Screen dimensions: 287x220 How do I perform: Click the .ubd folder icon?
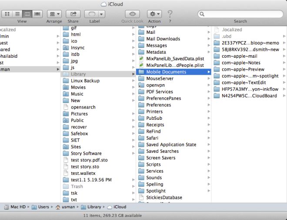pyautogui.click(x=217, y=36)
